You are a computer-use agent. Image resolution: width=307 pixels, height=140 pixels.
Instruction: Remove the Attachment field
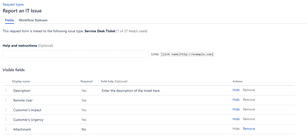[x=249, y=129]
